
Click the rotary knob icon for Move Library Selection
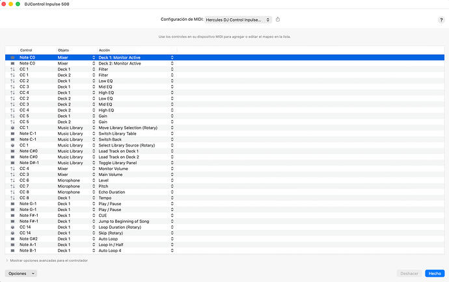12,128
